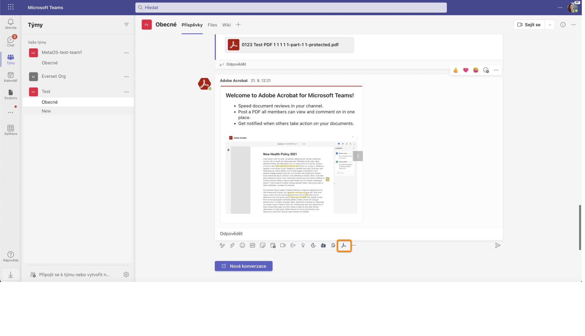Switch to Příspěvky tab

[x=192, y=25]
